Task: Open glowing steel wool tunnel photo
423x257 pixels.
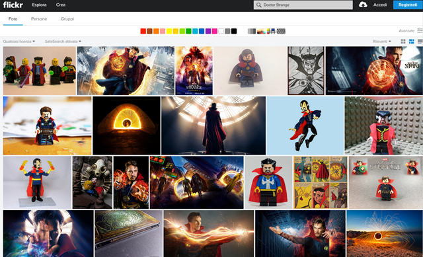Action: point(126,126)
